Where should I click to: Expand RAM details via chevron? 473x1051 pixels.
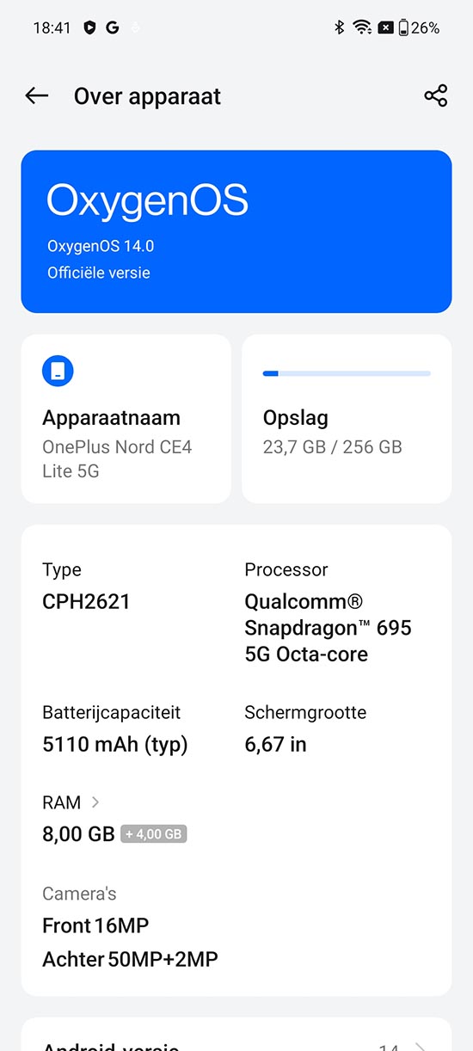coord(95,802)
